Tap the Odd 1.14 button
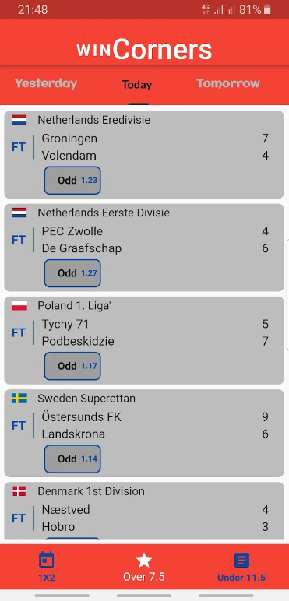The height and width of the screenshot is (601, 289). tap(72, 459)
